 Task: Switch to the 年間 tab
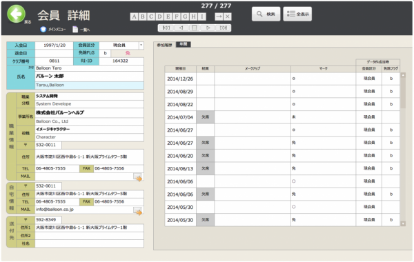click(184, 44)
